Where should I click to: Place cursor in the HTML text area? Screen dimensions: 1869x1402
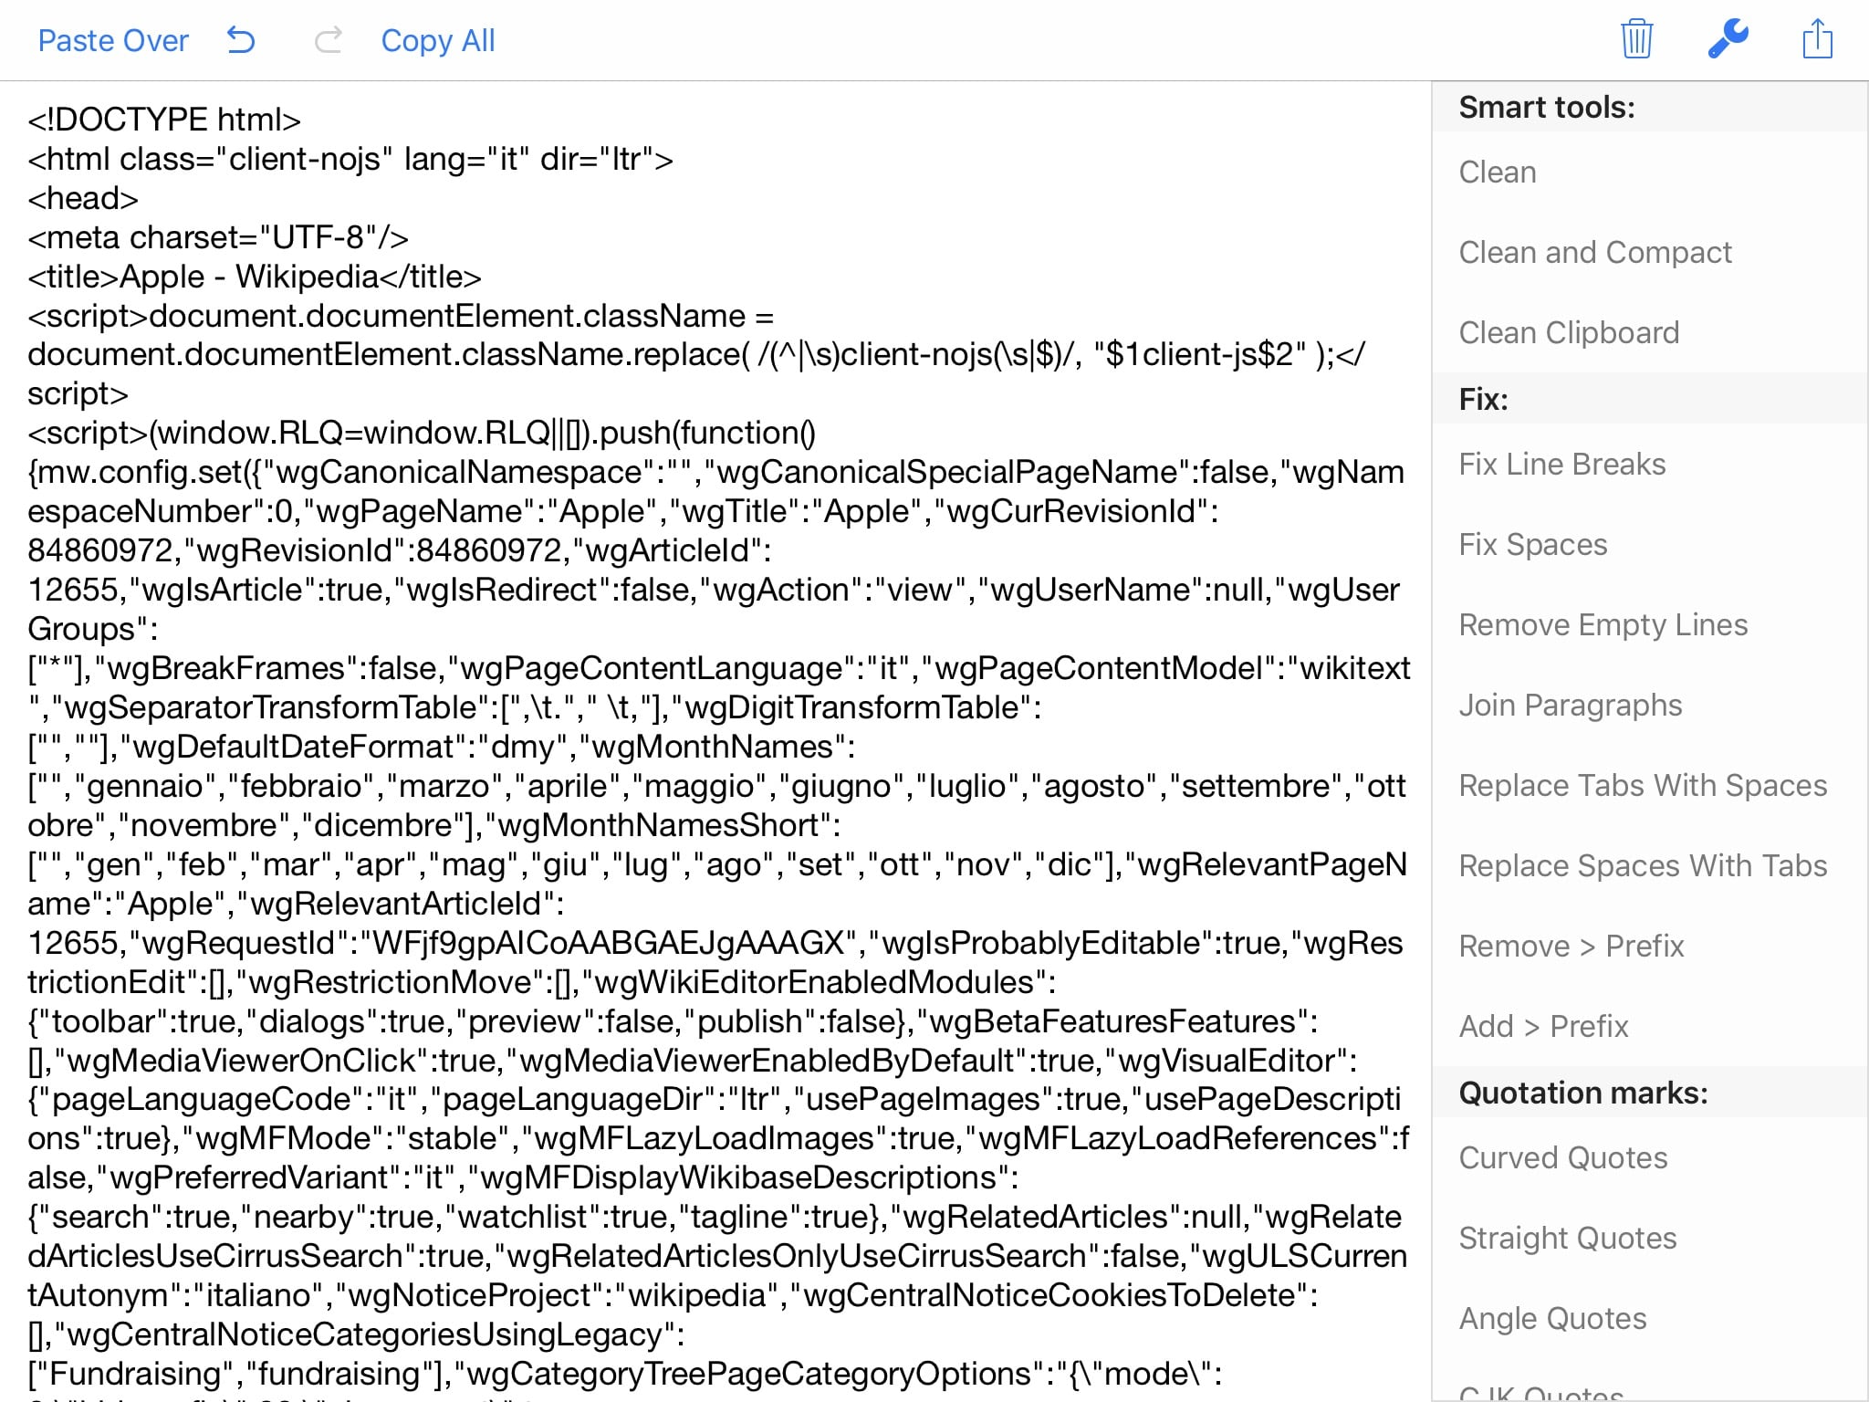point(712,730)
